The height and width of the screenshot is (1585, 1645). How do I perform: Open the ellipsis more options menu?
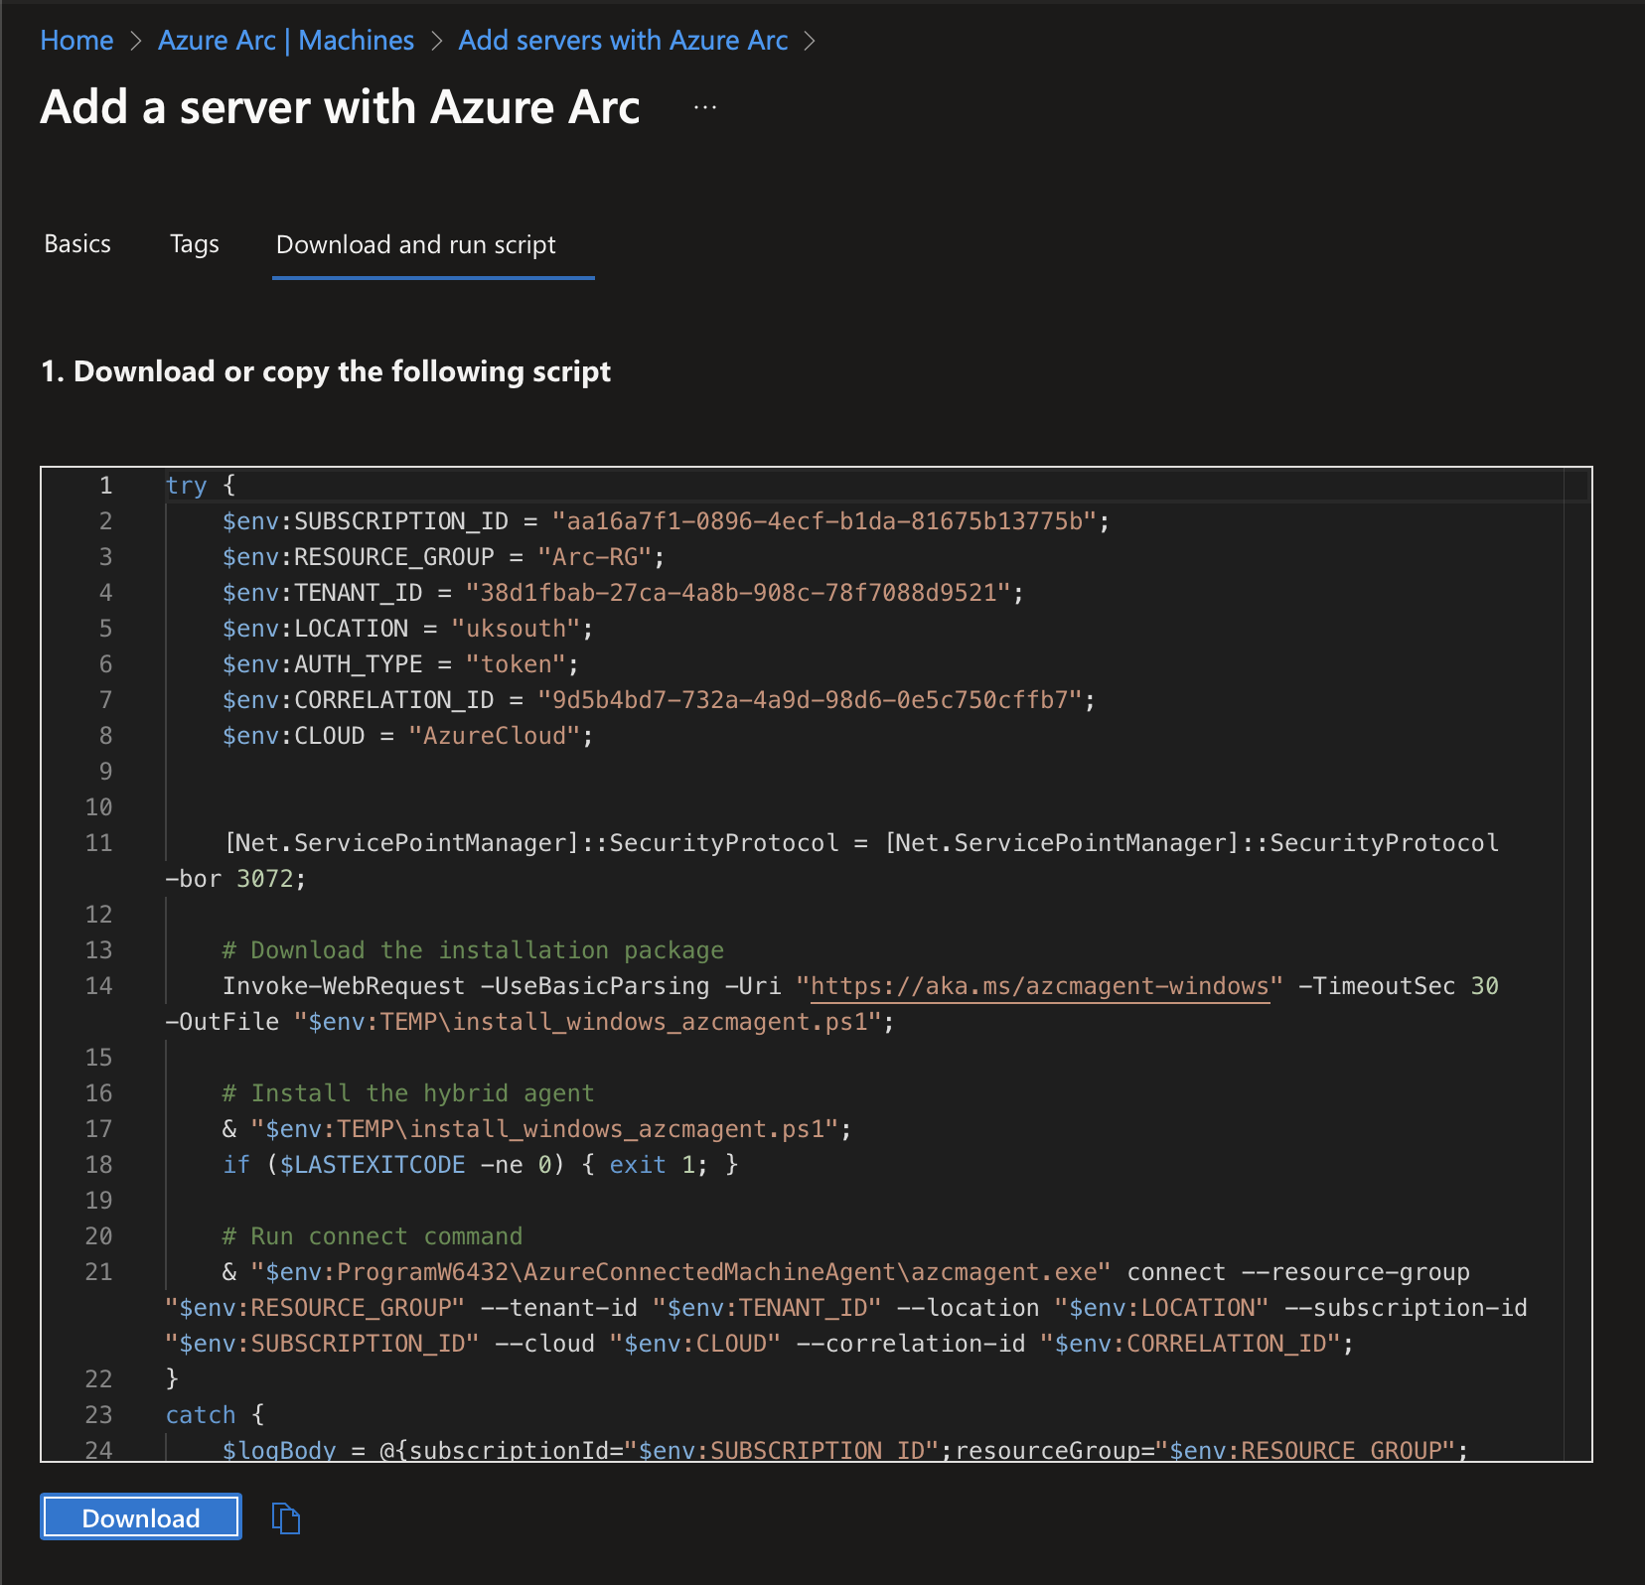point(705,107)
